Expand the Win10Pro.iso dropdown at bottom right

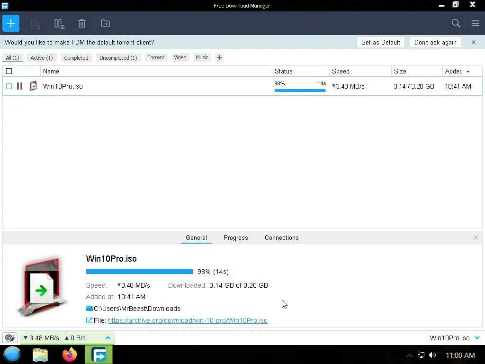pos(477,337)
